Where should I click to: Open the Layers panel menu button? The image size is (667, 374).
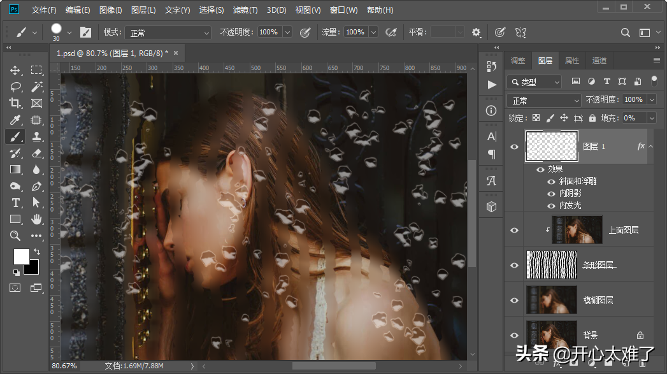pos(656,61)
